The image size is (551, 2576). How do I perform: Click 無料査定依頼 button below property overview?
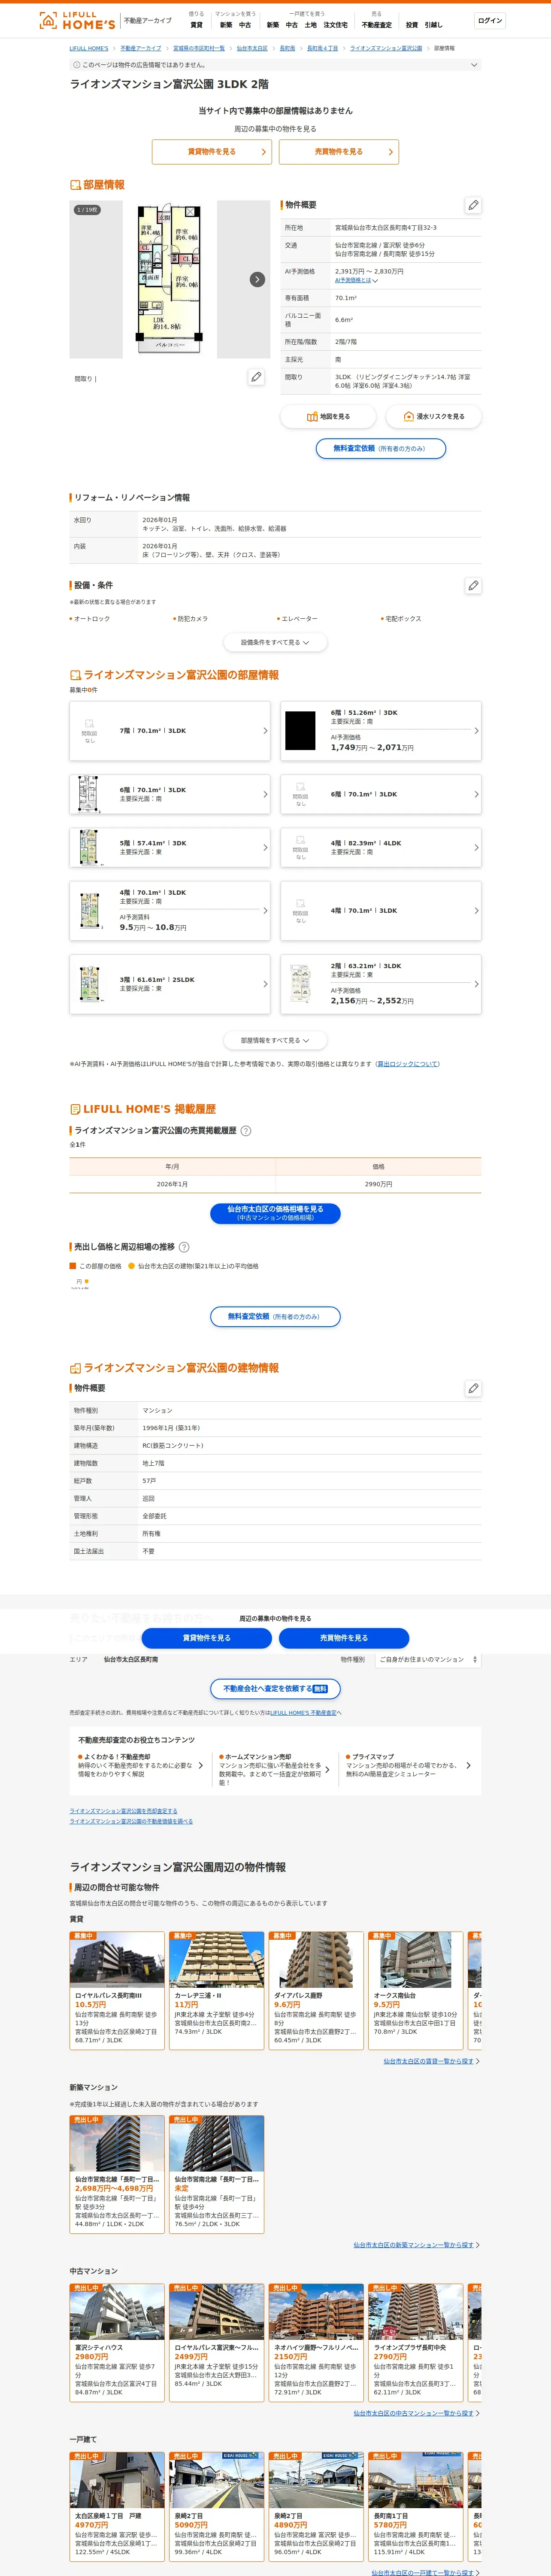tap(381, 448)
